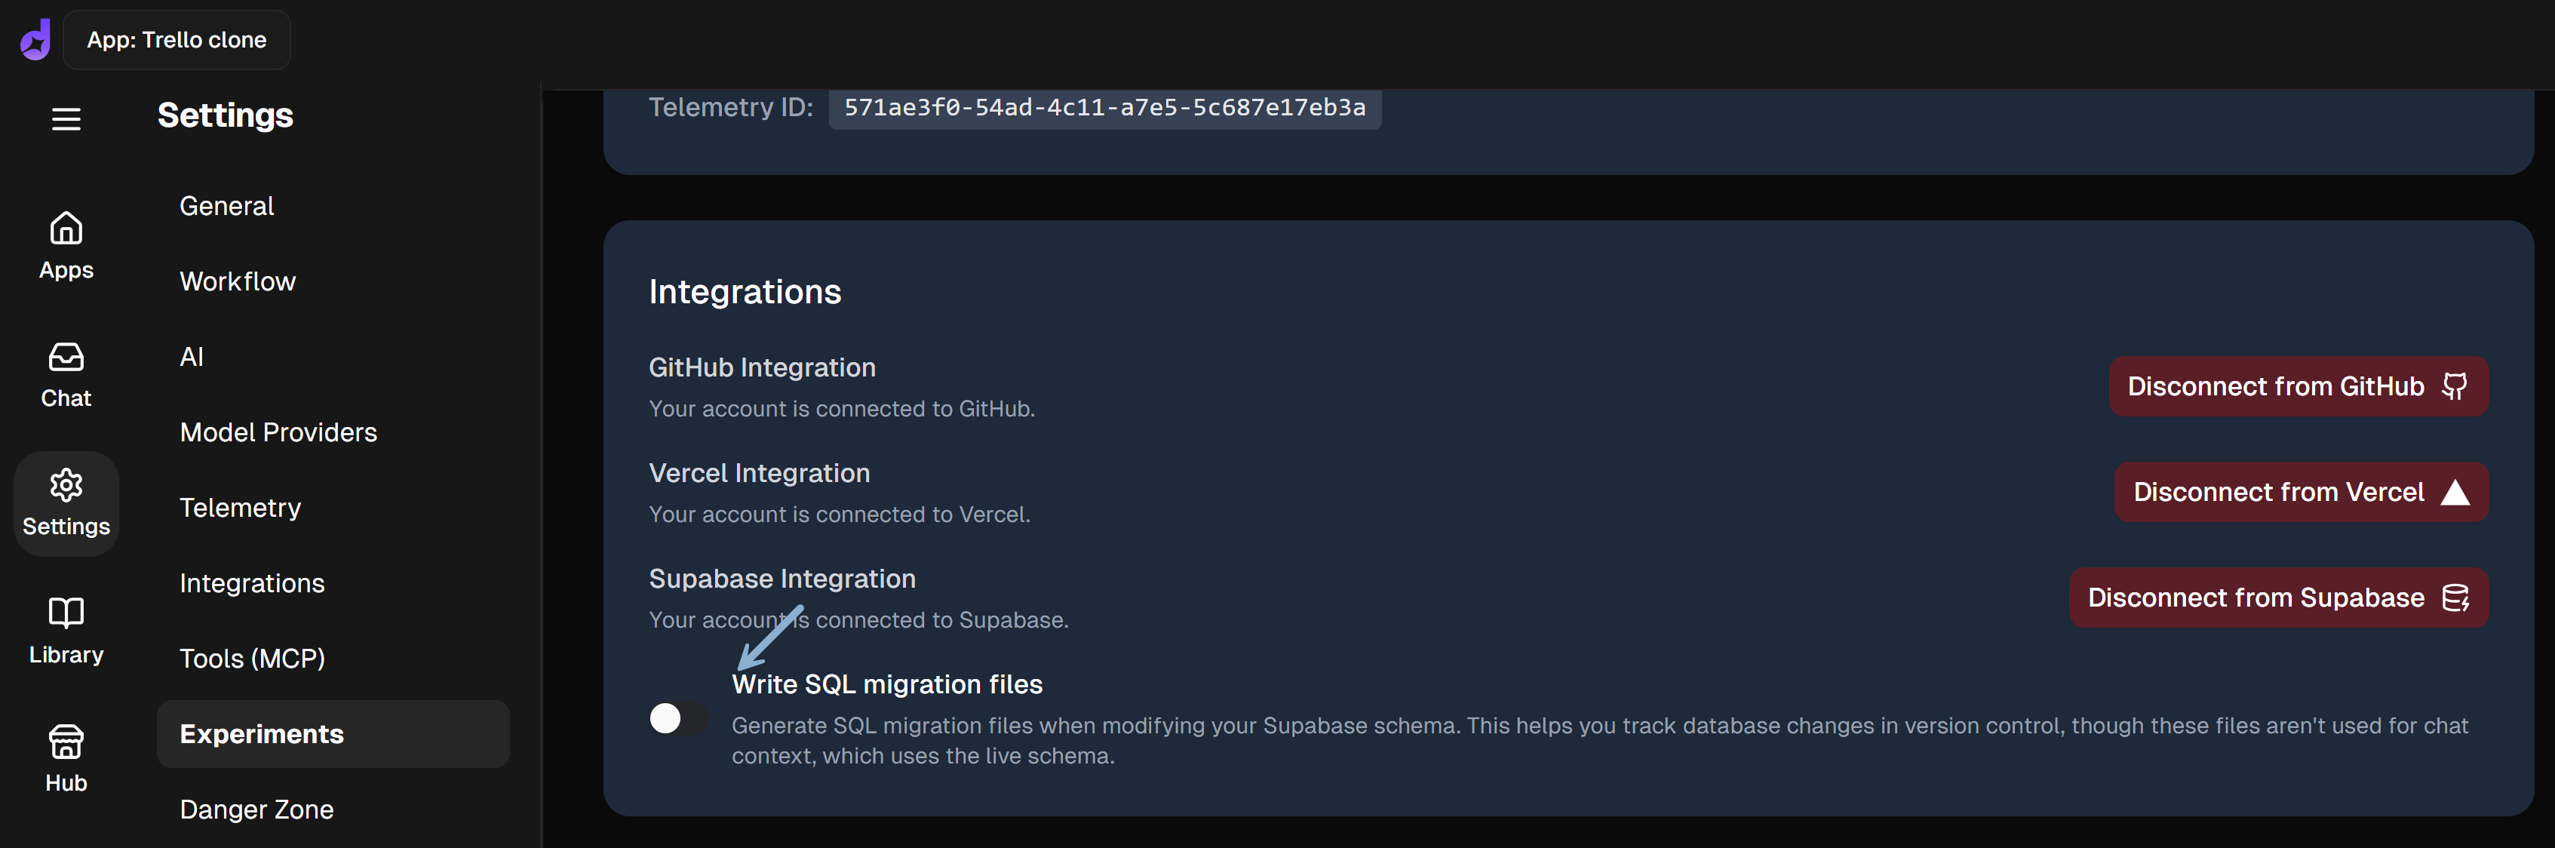
Task: Go to Workflow settings section
Action: (x=238, y=281)
